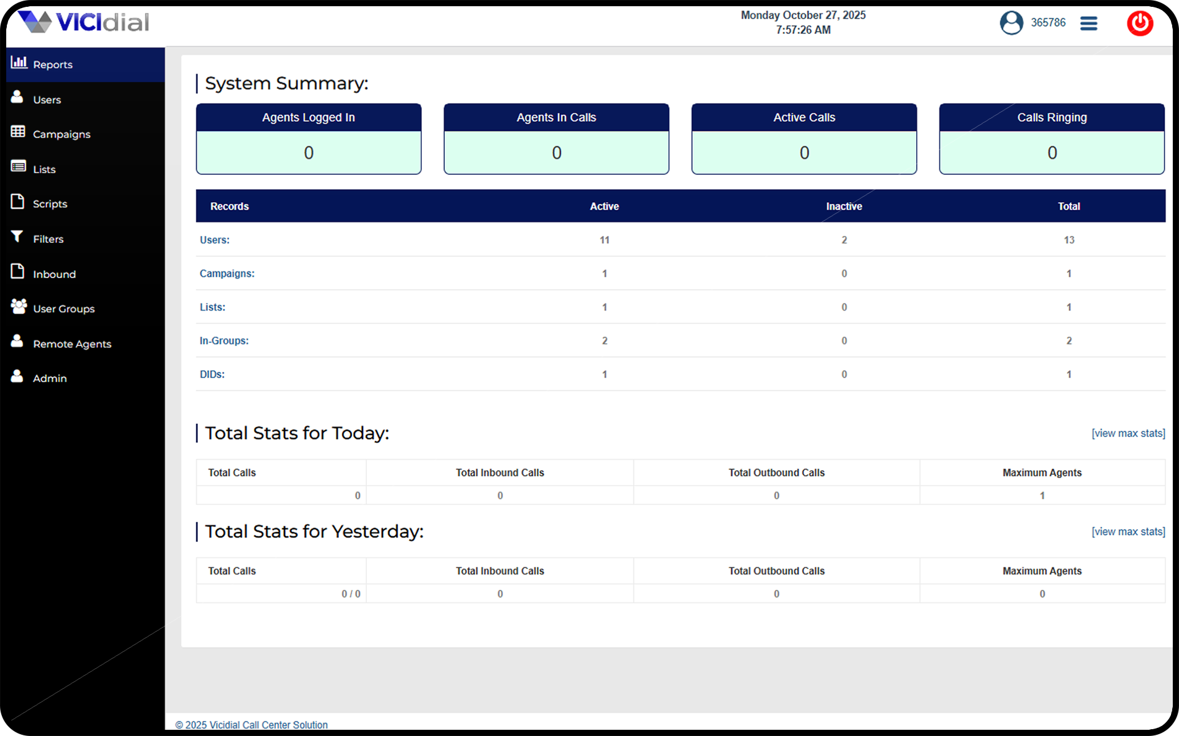Click the Lists icon in sidebar
1179x736 pixels.
(x=18, y=167)
